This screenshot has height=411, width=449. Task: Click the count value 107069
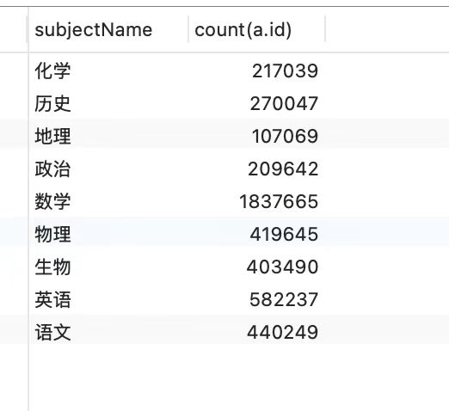[x=285, y=136]
